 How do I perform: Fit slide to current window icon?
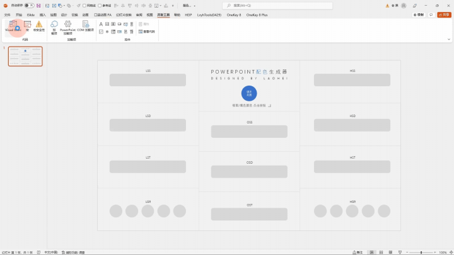(451, 252)
